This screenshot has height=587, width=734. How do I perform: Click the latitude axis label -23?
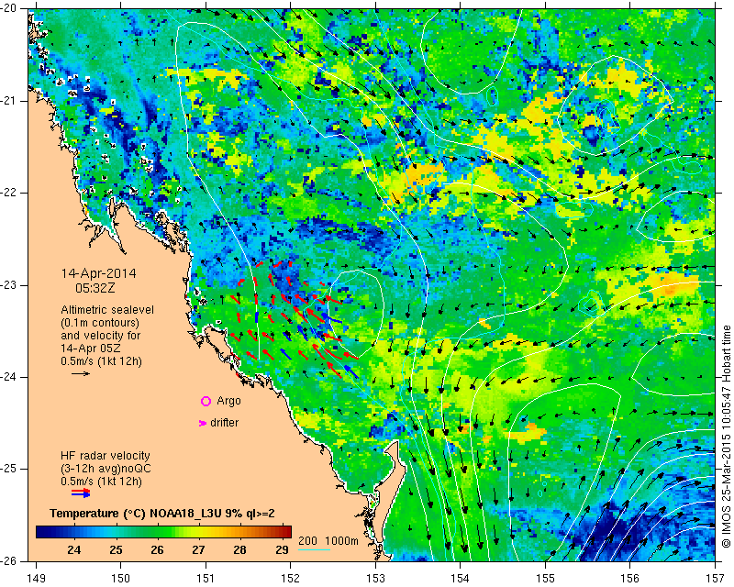click(8, 285)
